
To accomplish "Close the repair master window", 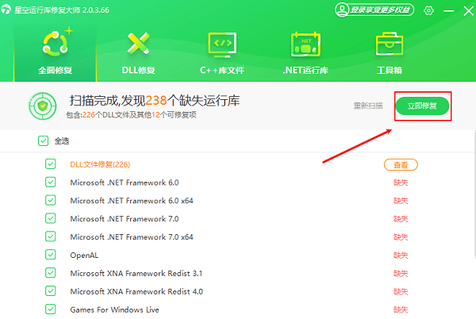I will pos(469,11).
